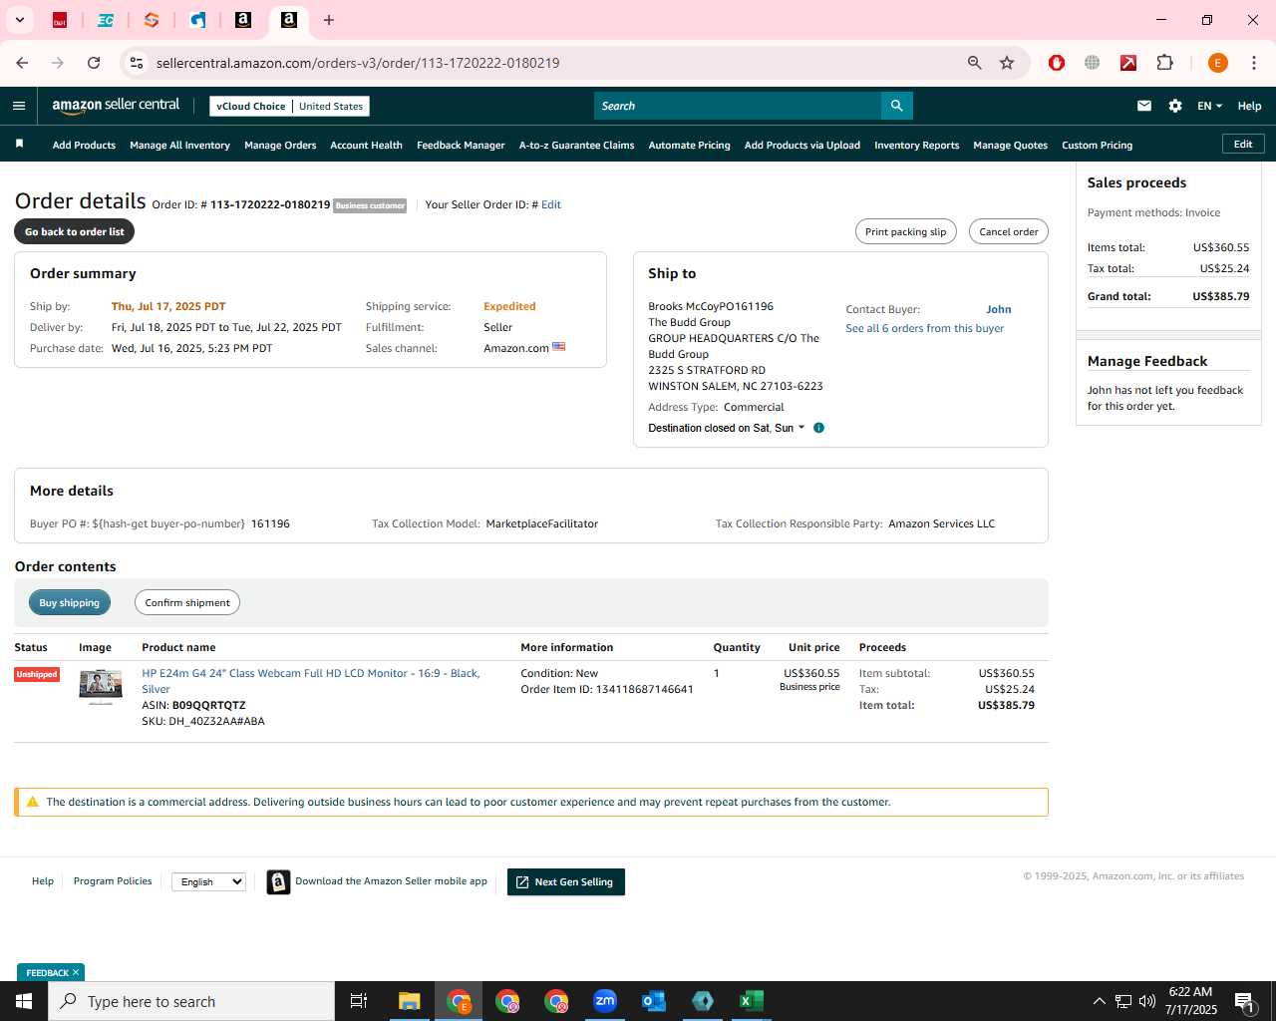
Task: Click Cancel order button
Action: [x=1008, y=231]
